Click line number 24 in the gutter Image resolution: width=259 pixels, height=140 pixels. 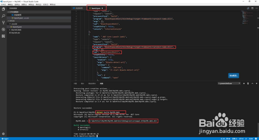pyautogui.click(x=76, y=57)
